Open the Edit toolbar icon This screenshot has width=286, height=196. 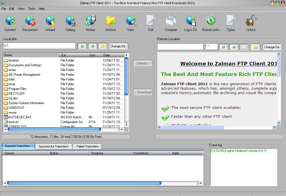[x=151, y=21]
